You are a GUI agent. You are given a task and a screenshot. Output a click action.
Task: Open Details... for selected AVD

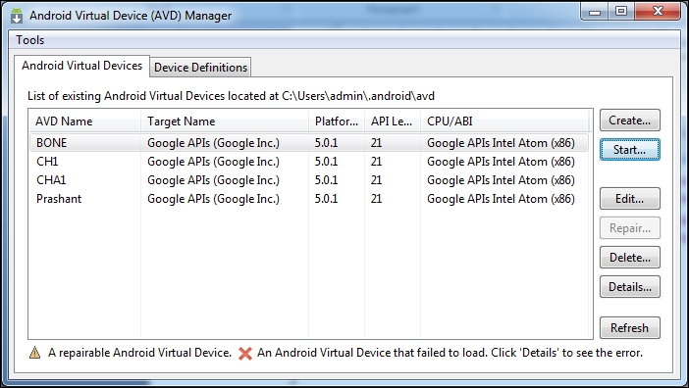pyautogui.click(x=630, y=287)
